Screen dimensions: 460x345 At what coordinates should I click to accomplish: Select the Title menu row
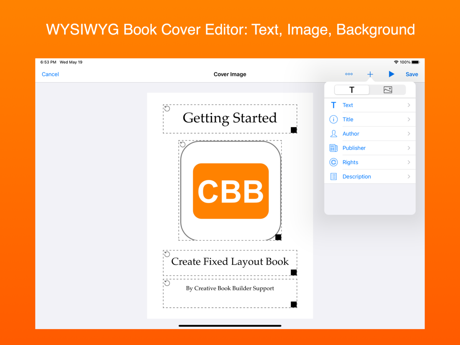pos(370,120)
